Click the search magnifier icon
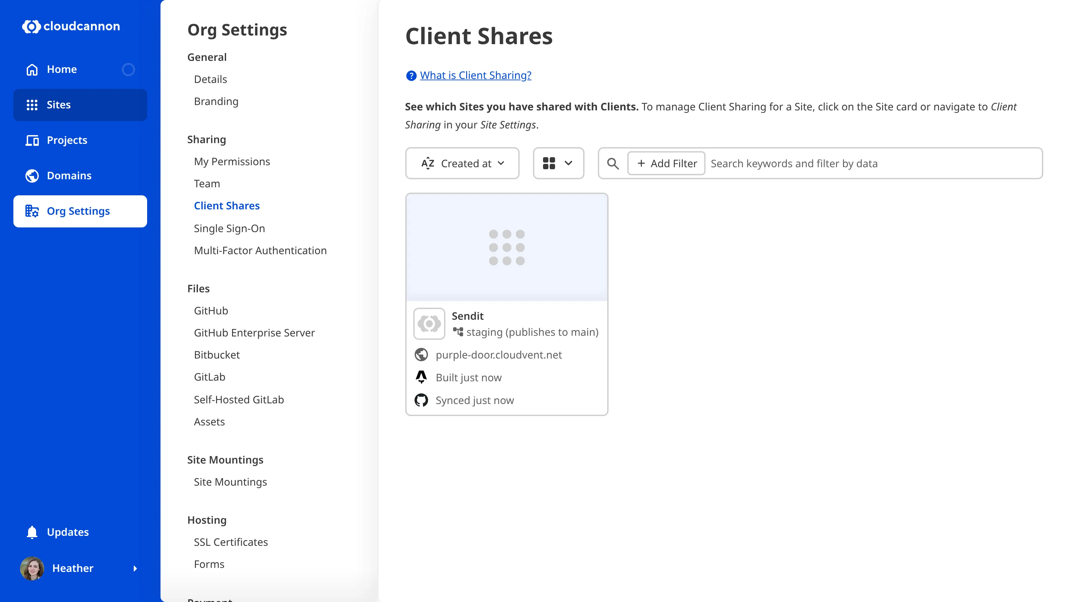This screenshot has height=602, width=1070. tap(613, 163)
